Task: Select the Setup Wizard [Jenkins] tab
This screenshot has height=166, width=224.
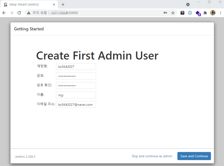Action: 29,4
